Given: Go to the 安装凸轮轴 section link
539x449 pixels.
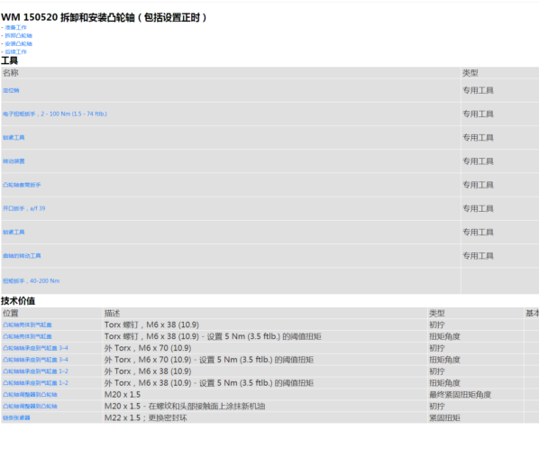Looking at the screenshot, I should (18, 44).
